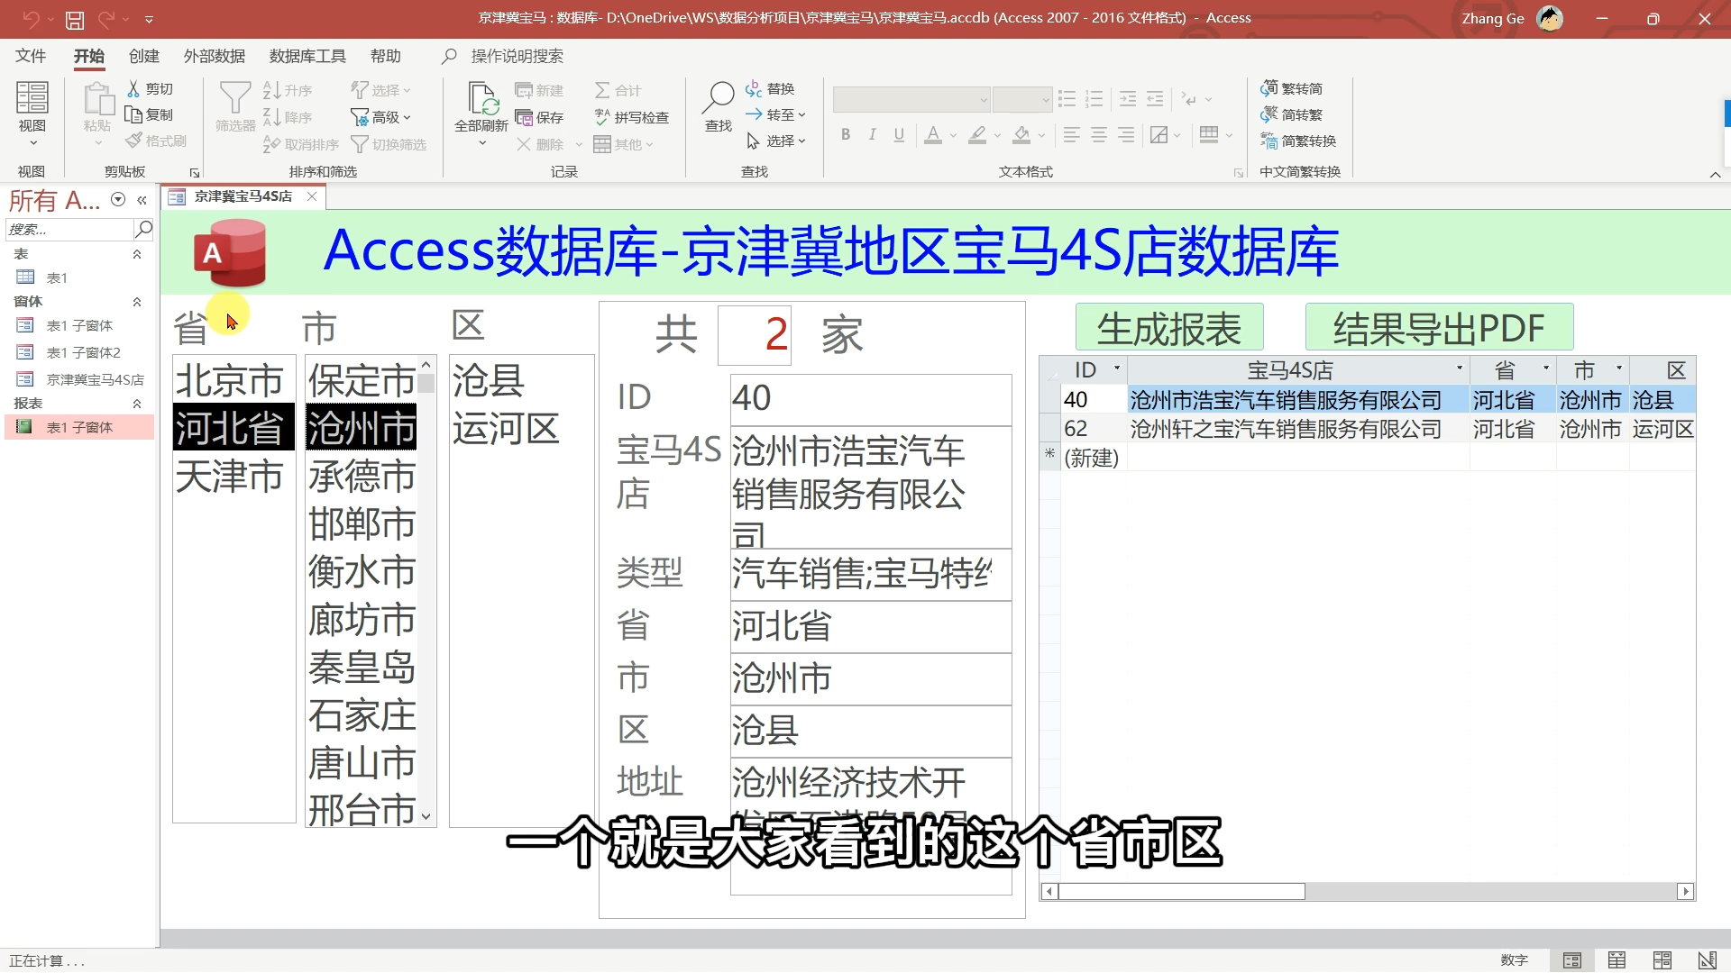Open the 帮助 ribbon tab
1731x973 pixels.
coord(386,56)
